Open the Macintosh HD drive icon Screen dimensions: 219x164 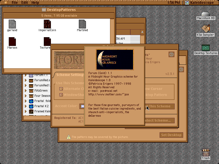click(206, 14)
